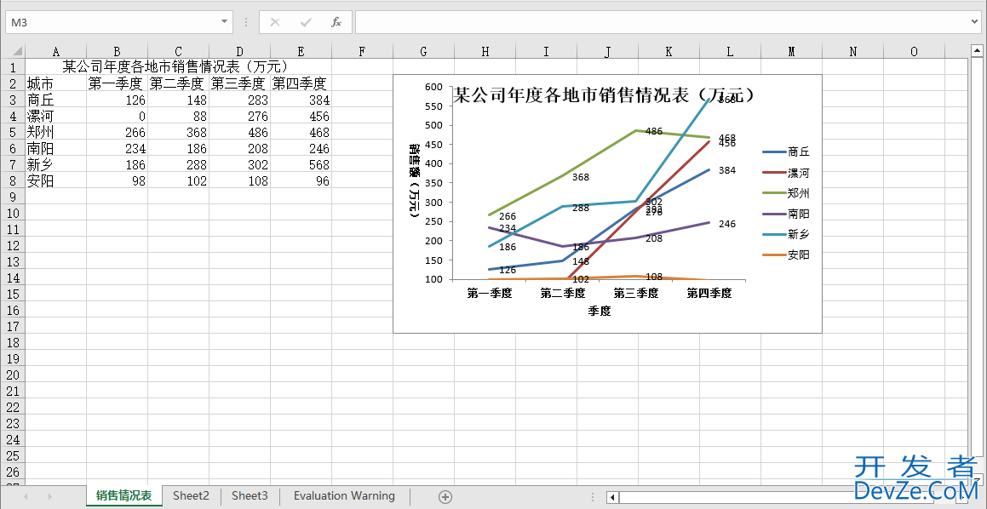Click 商丘 legend entry in chart
The height and width of the screenshot is (509, 987).
[785, 152]
